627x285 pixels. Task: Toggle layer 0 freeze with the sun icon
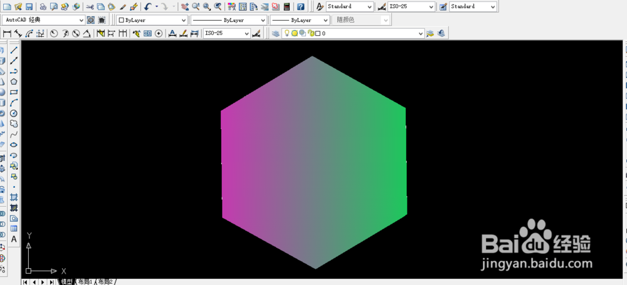click(295, 33)
